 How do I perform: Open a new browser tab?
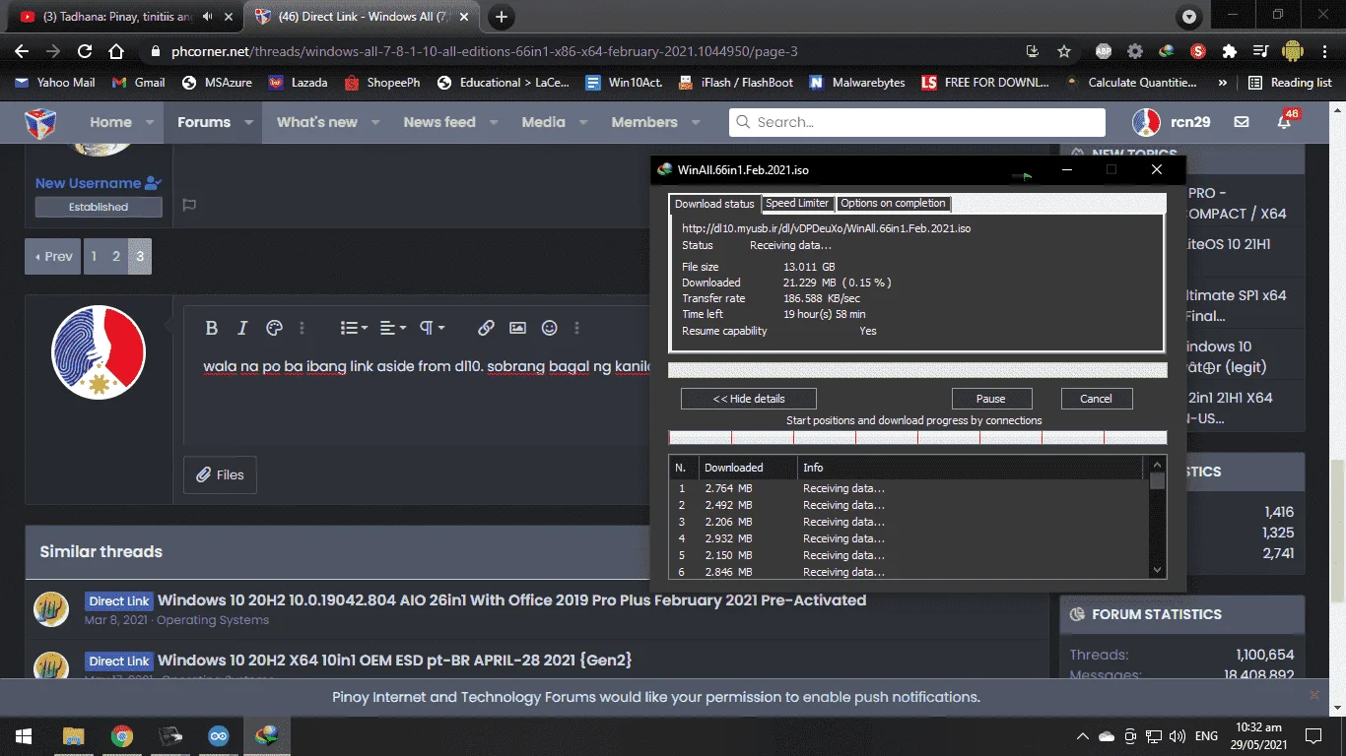tap(502, 17)
